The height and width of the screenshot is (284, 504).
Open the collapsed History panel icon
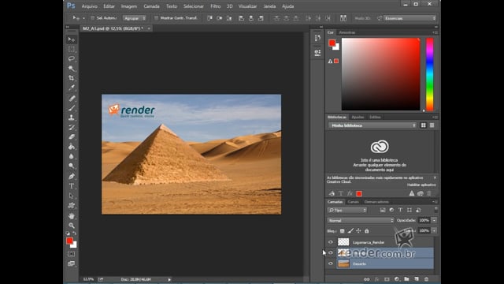pyautogui.click(x=317, y=39)
